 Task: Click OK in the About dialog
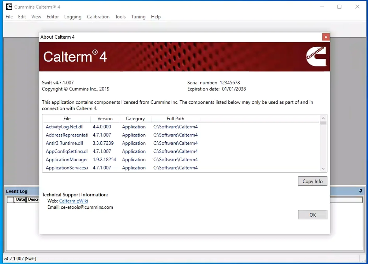pyautogui.click(x=313, y=215)
